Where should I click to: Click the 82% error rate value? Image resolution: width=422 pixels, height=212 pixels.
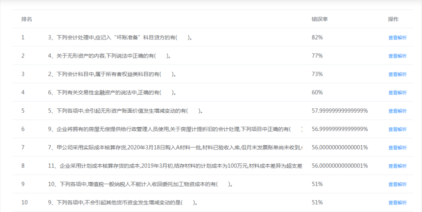(x=317, y=38)
